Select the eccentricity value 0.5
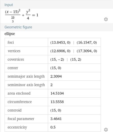Screen dimensions: 113x132 click(x=53, y=127)
